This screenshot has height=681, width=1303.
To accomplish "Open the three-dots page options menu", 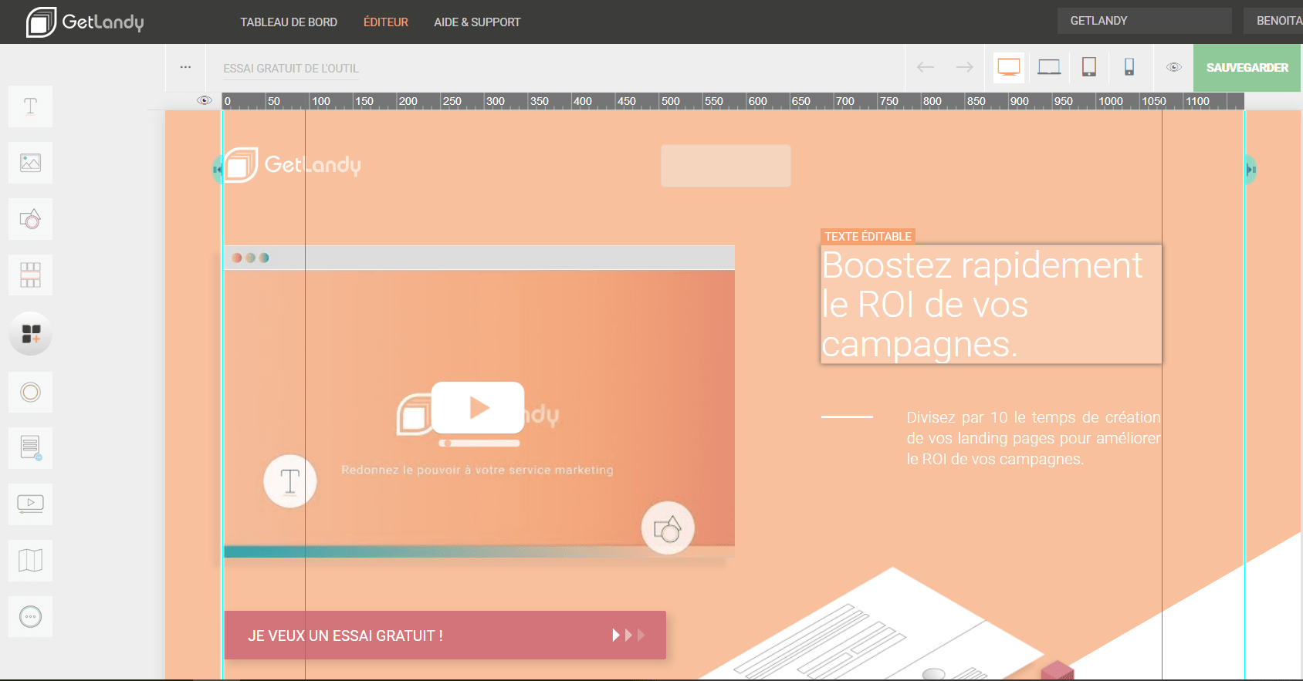I will [x=185, y=68].
